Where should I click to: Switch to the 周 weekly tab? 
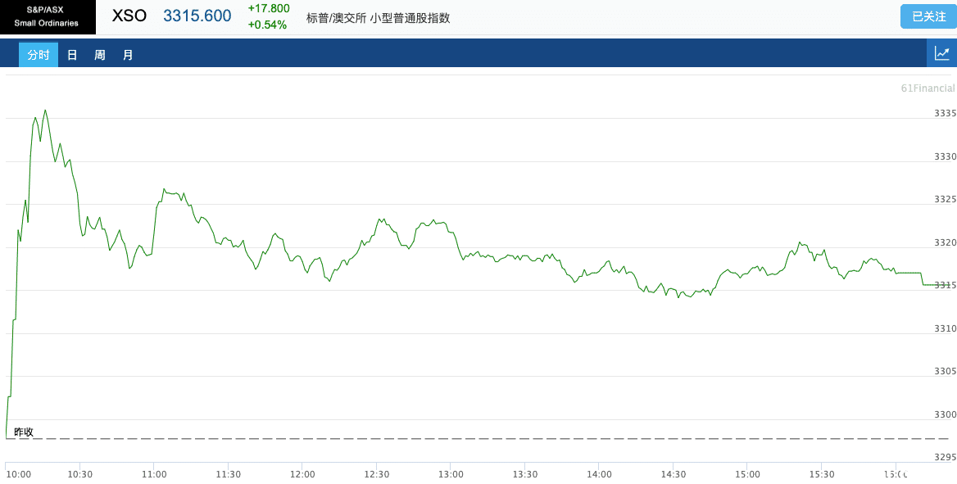(99, 55)
